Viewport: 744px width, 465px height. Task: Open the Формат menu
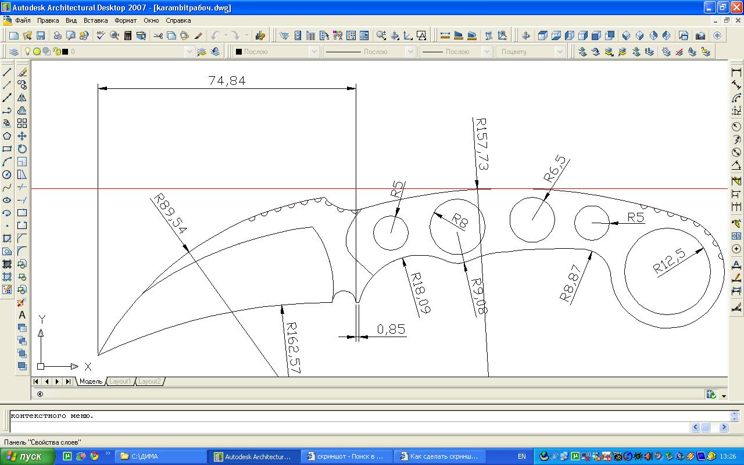tap(126, 20)
